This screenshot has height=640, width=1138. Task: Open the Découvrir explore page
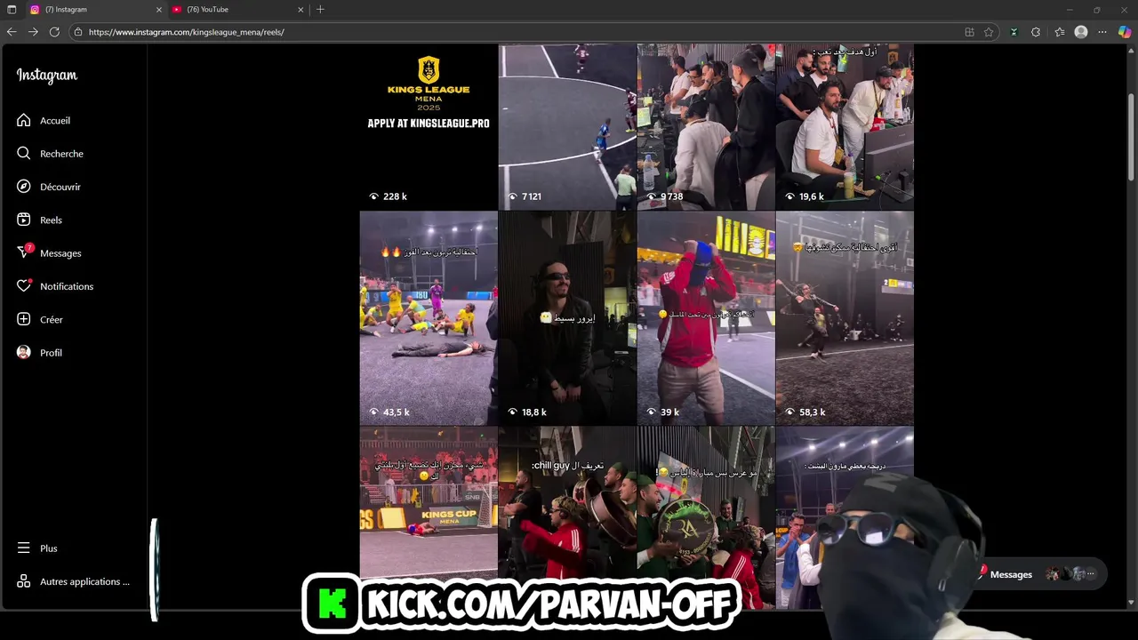(50, 187)
